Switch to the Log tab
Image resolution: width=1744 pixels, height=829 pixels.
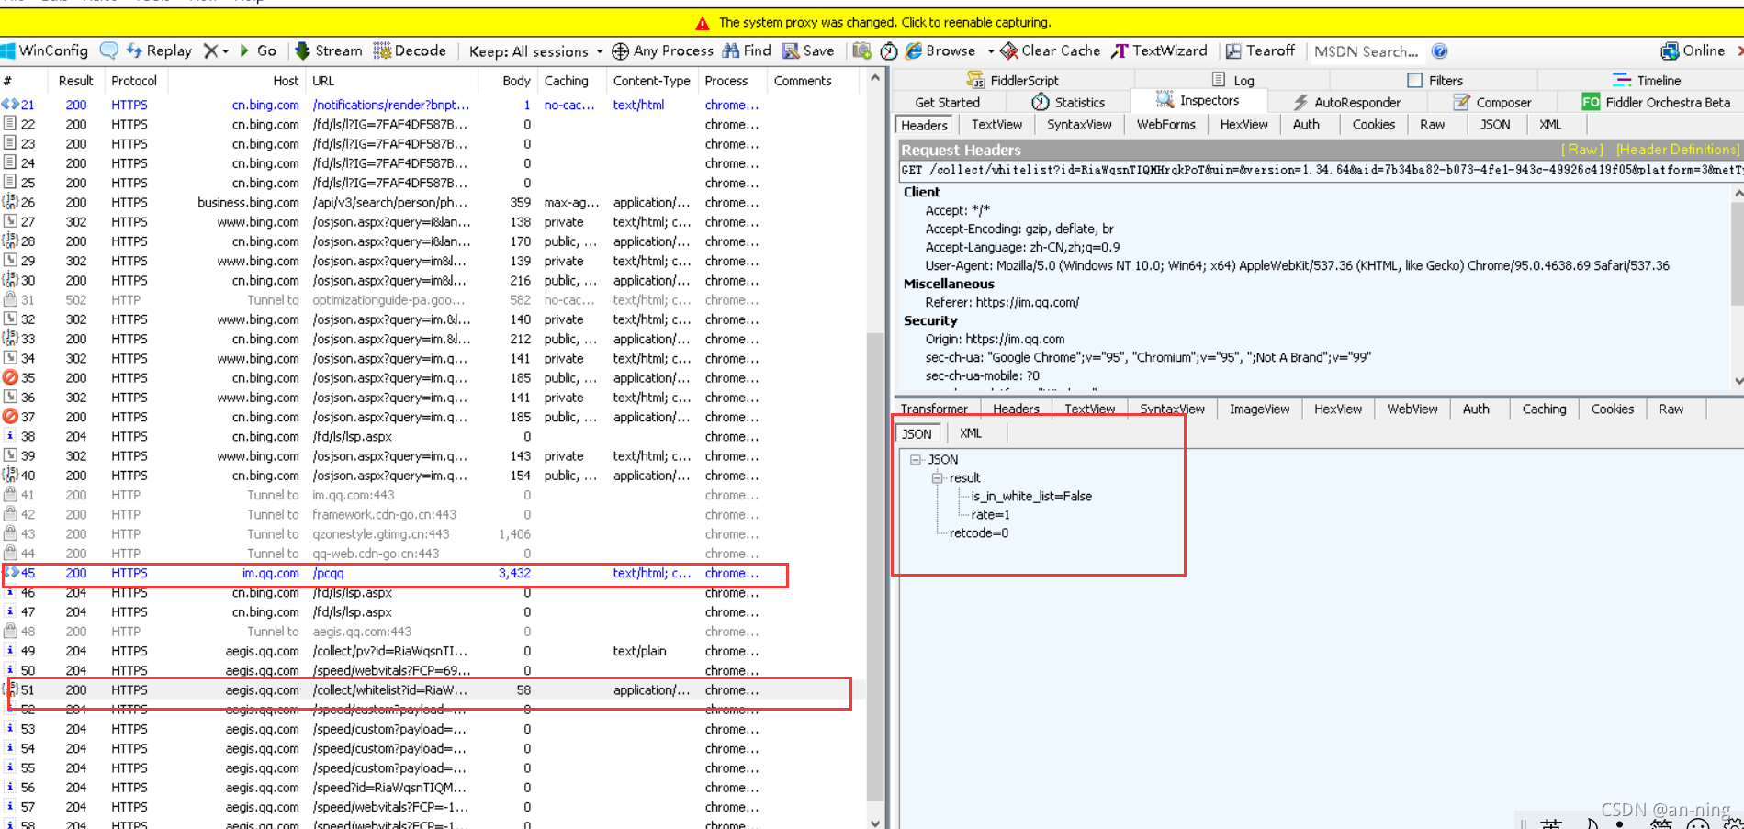click(x=1233, y=81)
